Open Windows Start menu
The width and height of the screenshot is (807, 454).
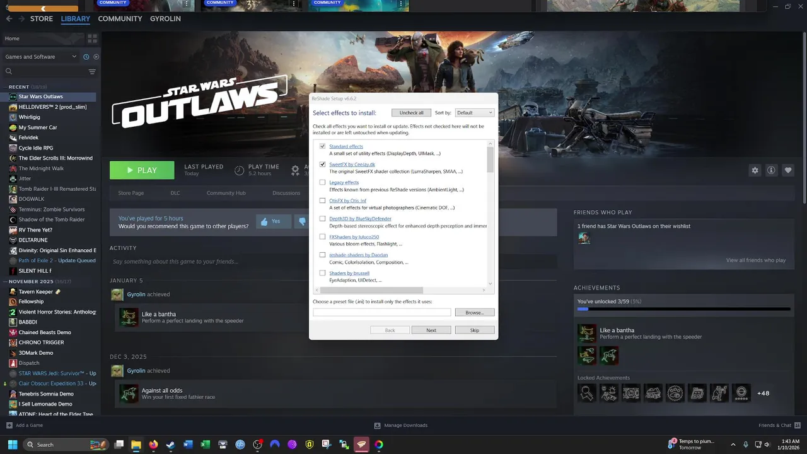(13, 445)
